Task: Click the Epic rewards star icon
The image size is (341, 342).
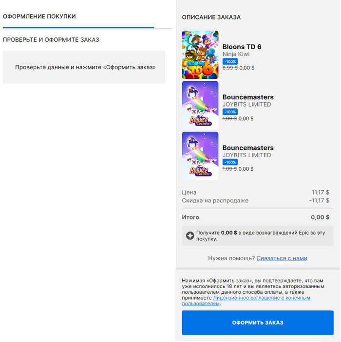Action: coord(190,235)
